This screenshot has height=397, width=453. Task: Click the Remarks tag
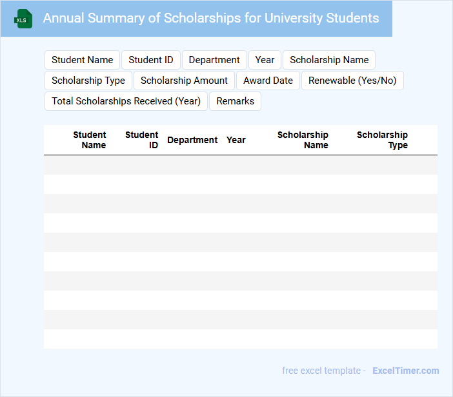pyautogui.click(x=235, y=101)
